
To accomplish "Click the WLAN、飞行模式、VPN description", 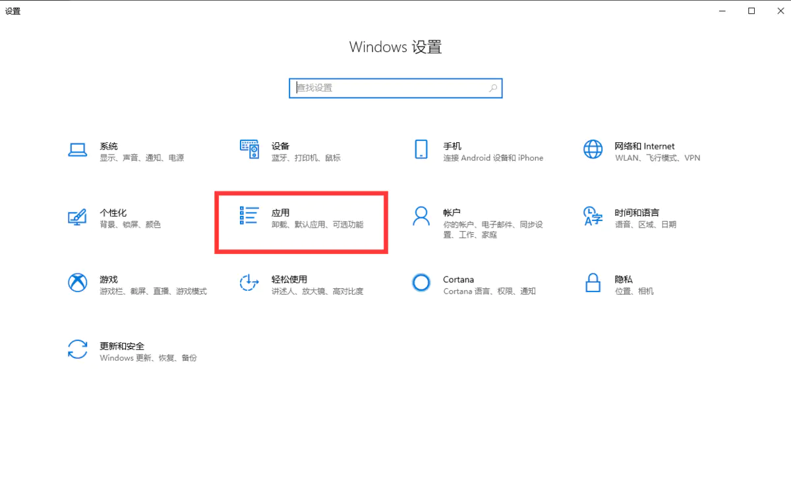I will (657, 158).
